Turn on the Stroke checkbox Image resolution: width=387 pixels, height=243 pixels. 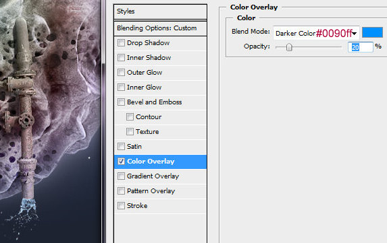pos(121,205)
